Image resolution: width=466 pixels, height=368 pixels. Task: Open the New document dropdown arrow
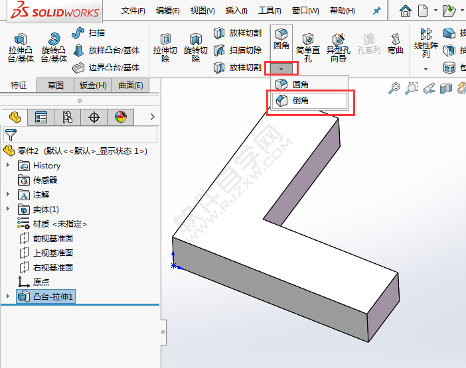click(435, 11)
